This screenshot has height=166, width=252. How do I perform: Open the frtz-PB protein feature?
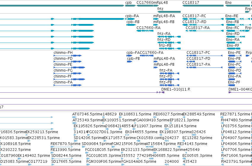click(x=169, y=85)
